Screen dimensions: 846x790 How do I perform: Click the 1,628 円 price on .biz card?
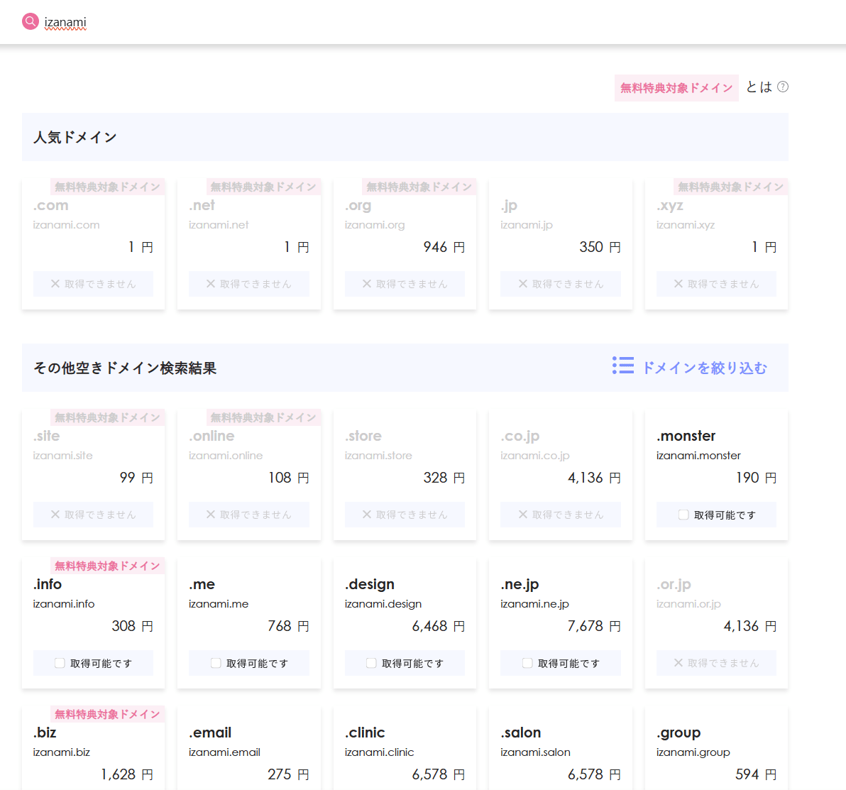pyautogui.click(x=127, y=774)
